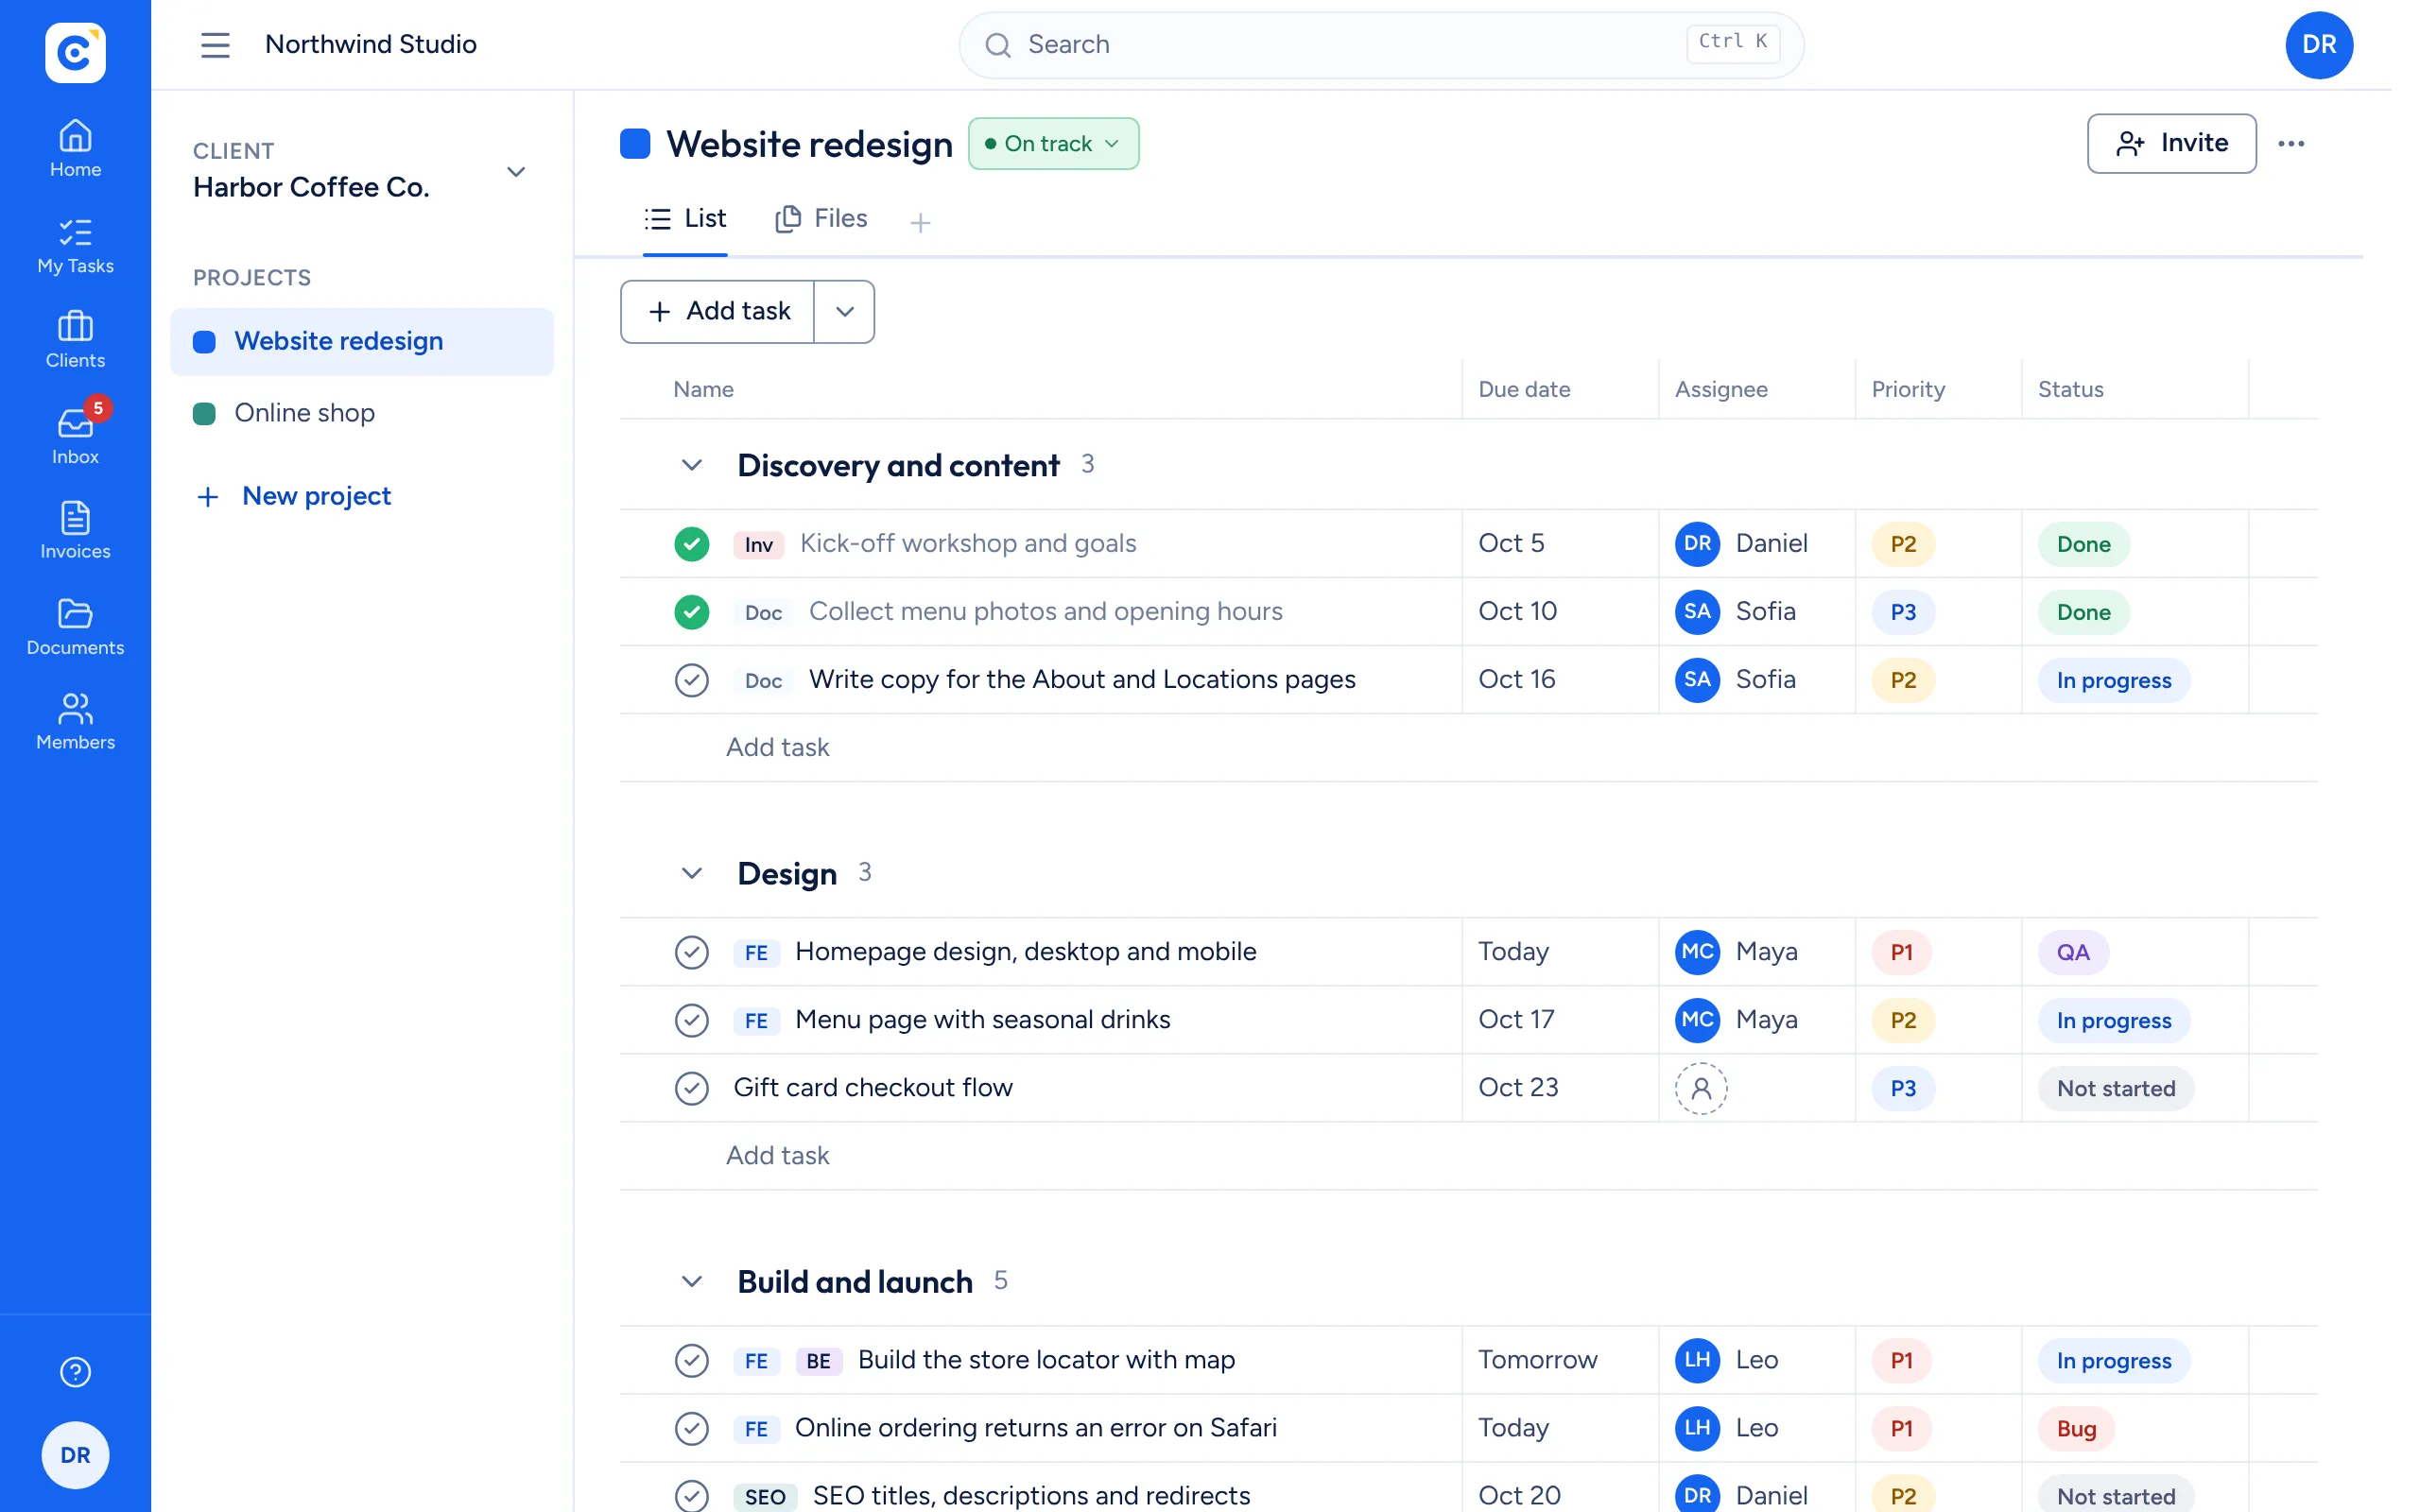Complete Menu page with seasonal drinks
The image size is (2420, 1512).
pos(691,1020)
